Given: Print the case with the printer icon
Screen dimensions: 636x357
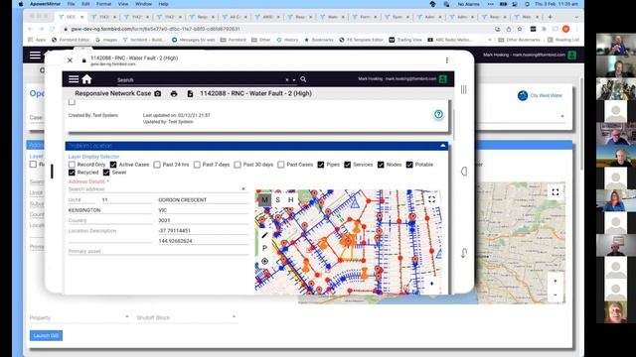Looking at the screenshot, I should click(x=174, y=93).
